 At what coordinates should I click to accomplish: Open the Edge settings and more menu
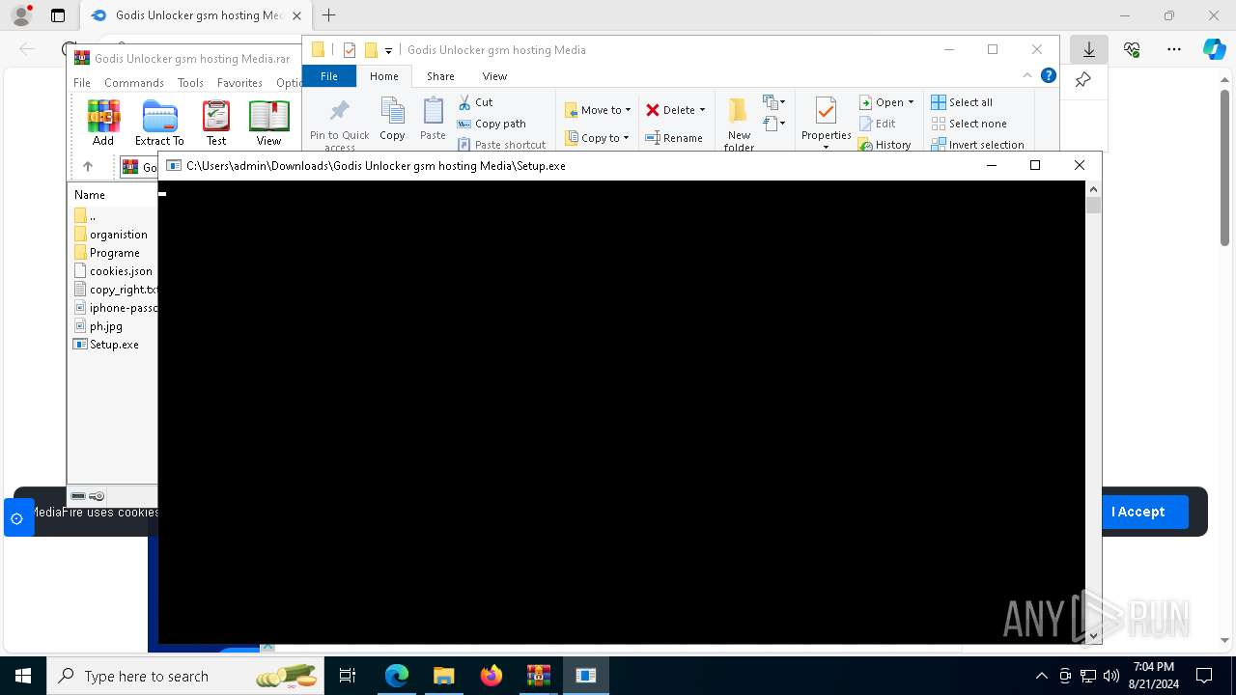pos(1174,49)
